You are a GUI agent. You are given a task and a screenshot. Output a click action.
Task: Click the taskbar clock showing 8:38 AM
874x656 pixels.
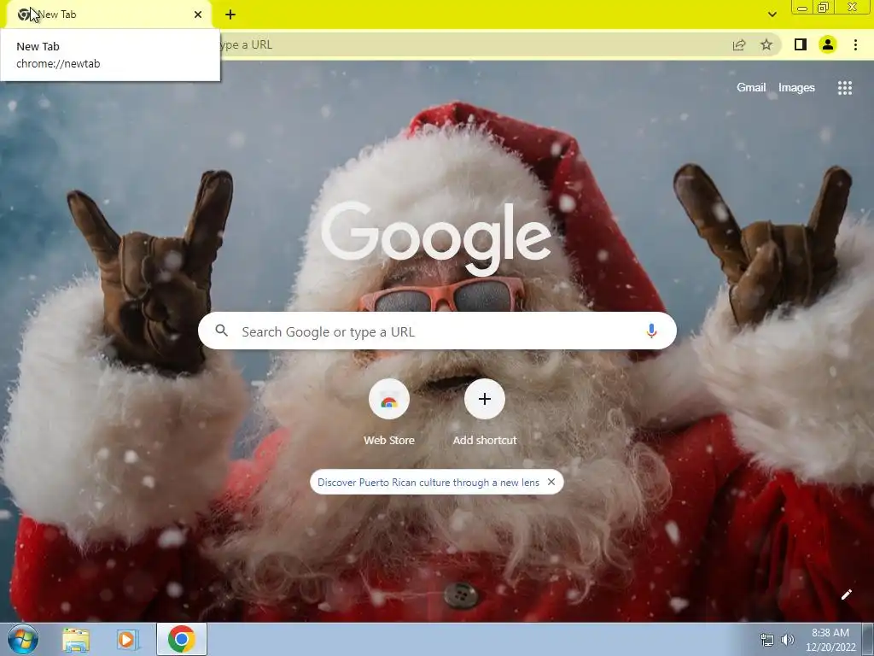[x=830, y=640]
